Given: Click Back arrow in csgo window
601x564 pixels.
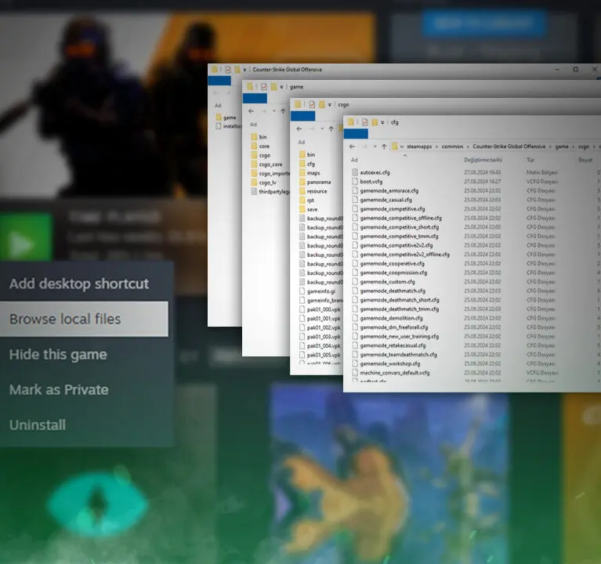Looking at the screenshot, I should [x=299, y=128].
